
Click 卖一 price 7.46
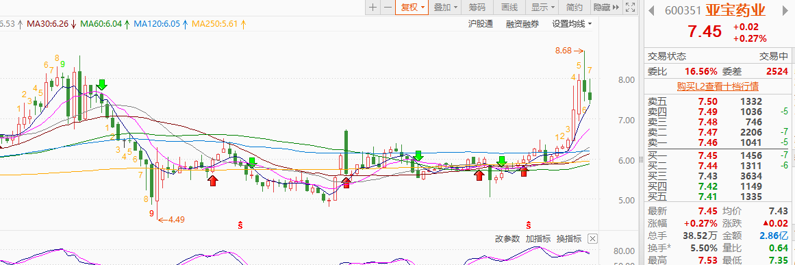point(709,142)
